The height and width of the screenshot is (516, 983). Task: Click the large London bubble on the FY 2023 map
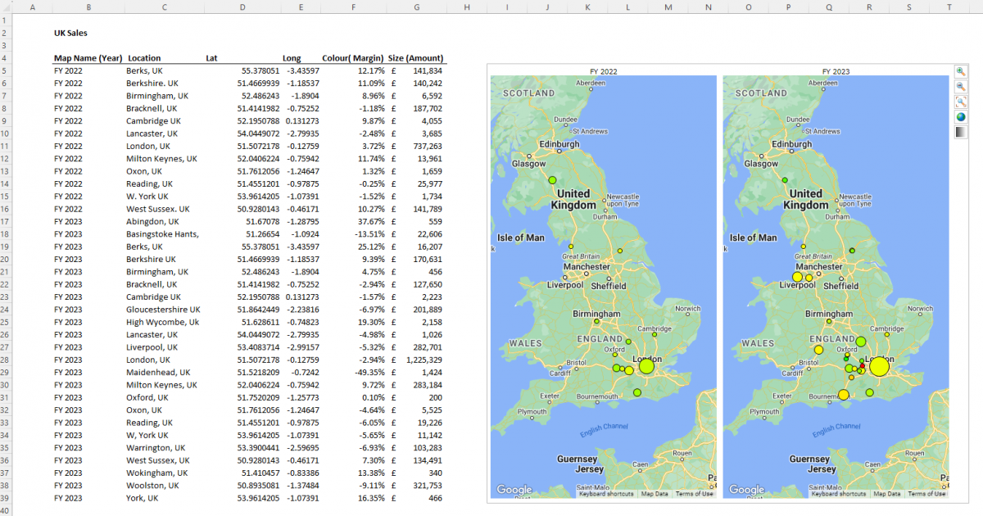tap(881, 367)
